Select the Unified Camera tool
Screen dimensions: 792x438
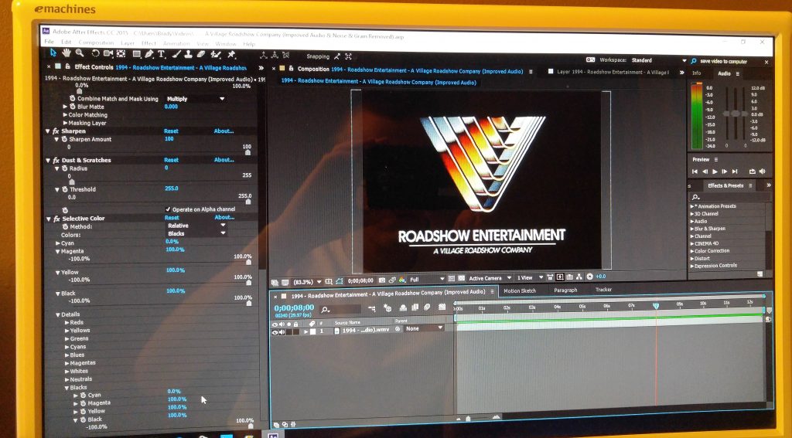(x=108, y=53)
